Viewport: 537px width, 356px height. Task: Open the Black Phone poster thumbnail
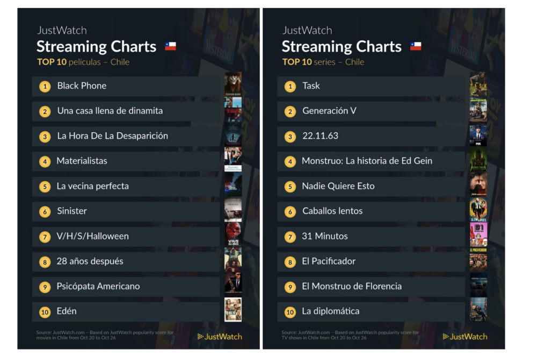[233, 84]
